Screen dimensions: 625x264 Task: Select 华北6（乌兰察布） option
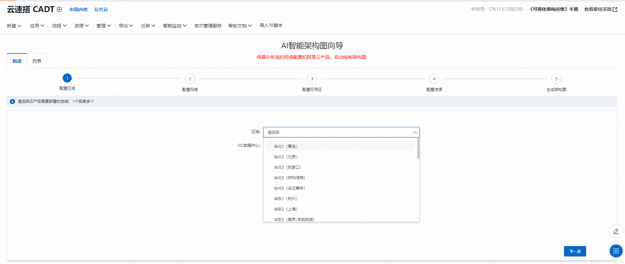coord(340,188)
